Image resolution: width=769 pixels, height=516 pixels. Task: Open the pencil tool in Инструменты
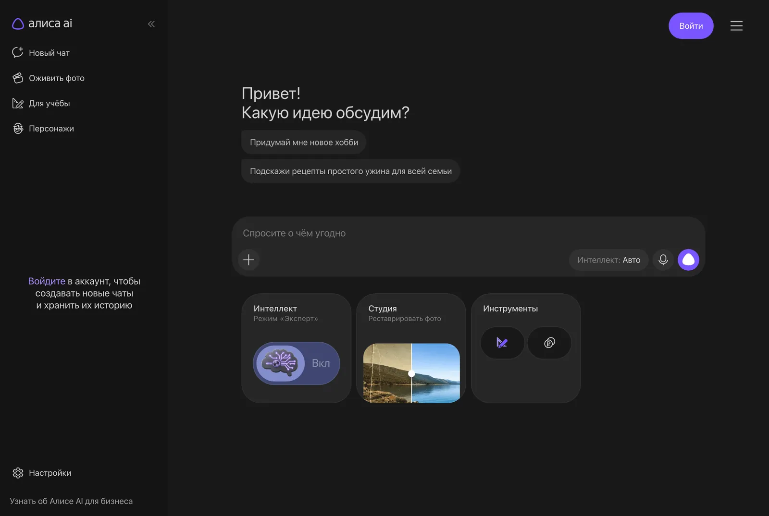coord(502,343)
